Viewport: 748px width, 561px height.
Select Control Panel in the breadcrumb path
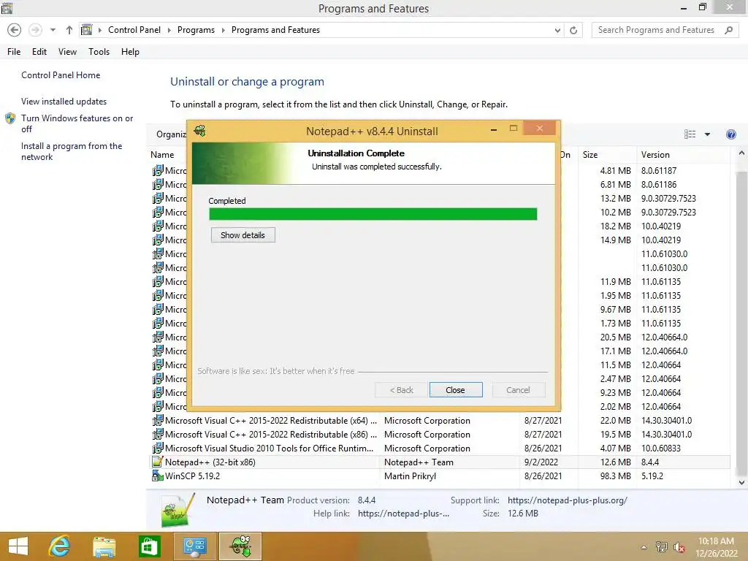(134, 29)
